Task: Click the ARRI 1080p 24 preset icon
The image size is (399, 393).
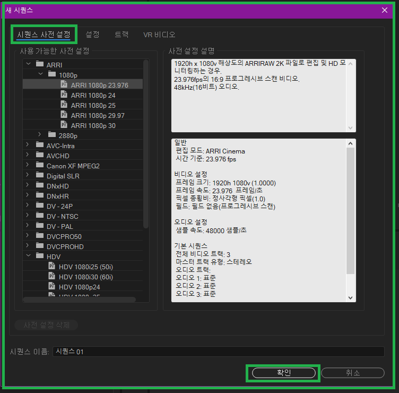Action: point(64,94)
